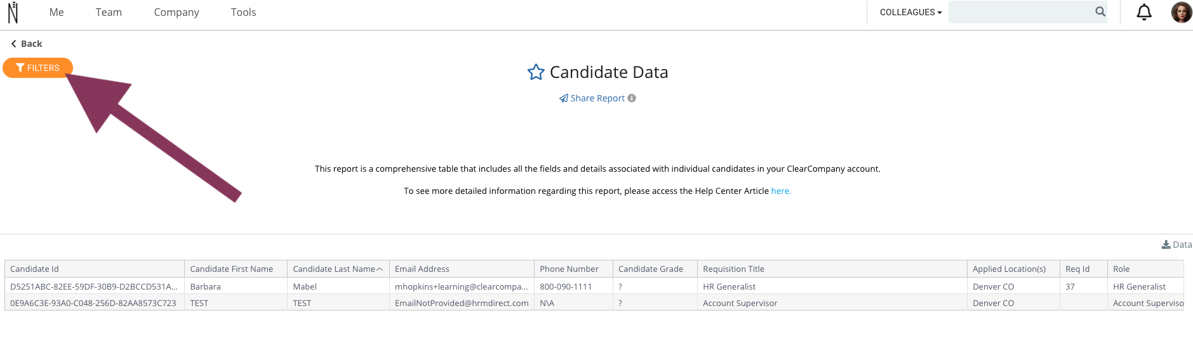Open the Team menu

pos(109,12)
